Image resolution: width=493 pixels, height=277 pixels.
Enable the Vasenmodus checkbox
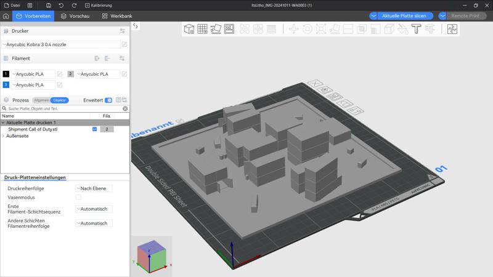[x=78, y=197]
